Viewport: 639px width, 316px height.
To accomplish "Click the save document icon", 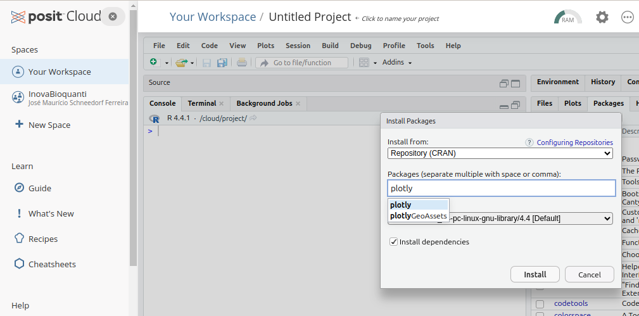I will 206,63.
